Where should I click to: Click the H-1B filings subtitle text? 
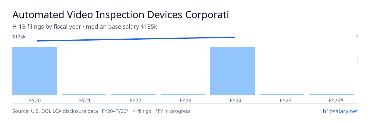click(x=85, y=27)
